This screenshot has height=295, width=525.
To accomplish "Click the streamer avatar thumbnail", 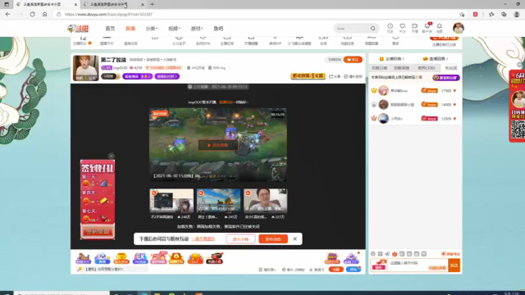I will 85,68.
